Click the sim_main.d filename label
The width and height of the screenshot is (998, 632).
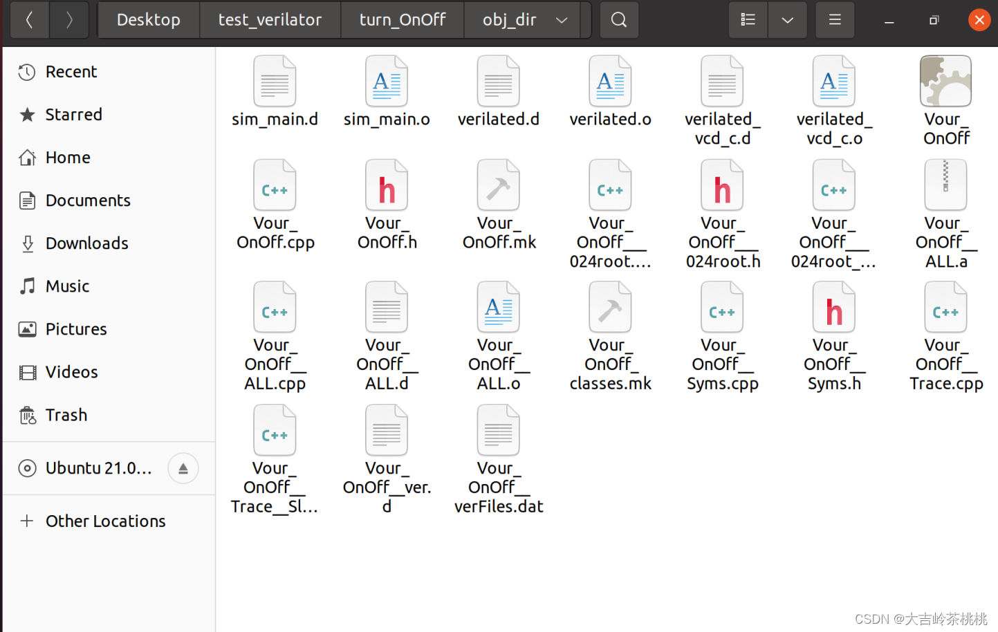click(x=275, y=119)
